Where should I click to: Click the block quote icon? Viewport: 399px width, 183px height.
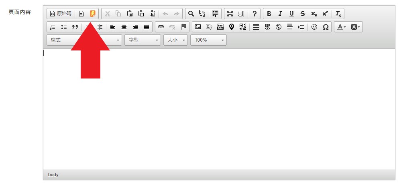pyautogui.click(x=75, y=27)
